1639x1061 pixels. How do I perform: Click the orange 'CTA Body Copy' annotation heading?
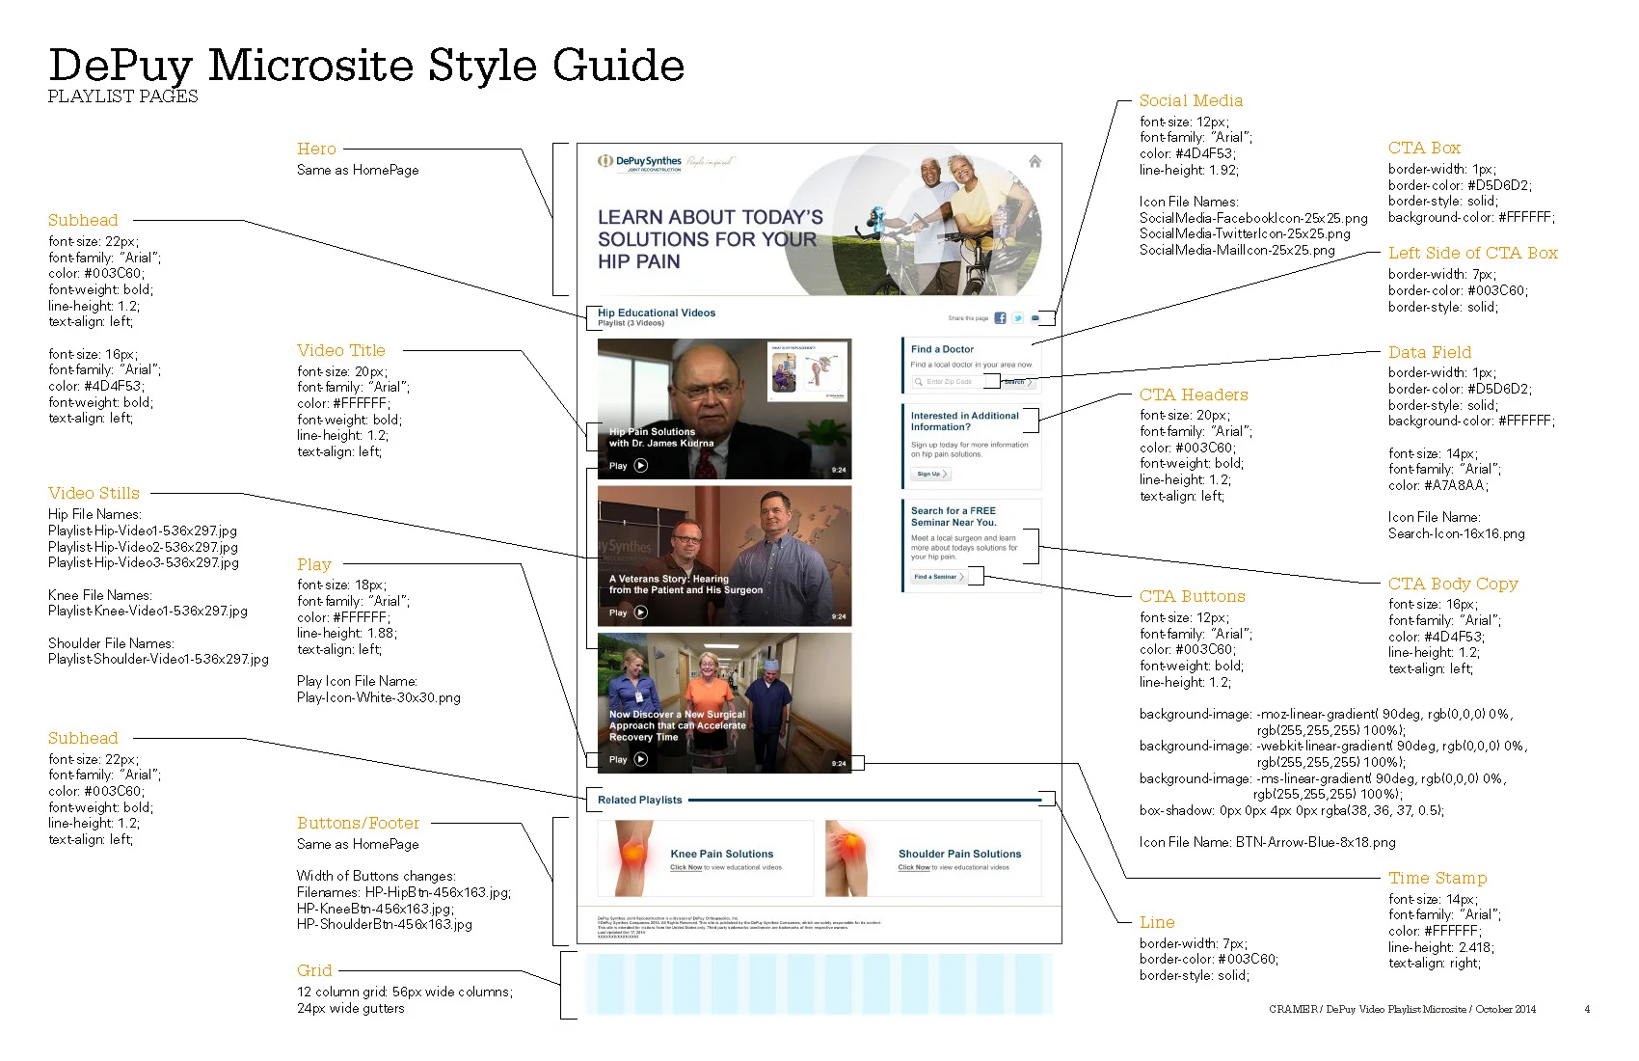(1453, 584)
